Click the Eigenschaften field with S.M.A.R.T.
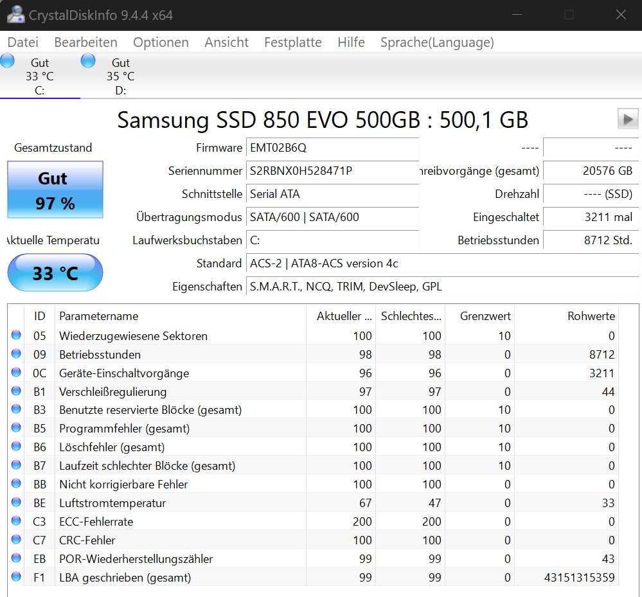 tap(442, 286)
